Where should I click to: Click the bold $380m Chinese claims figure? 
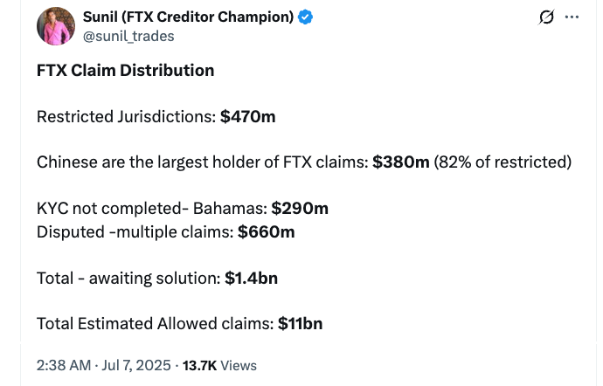(401, 162)
